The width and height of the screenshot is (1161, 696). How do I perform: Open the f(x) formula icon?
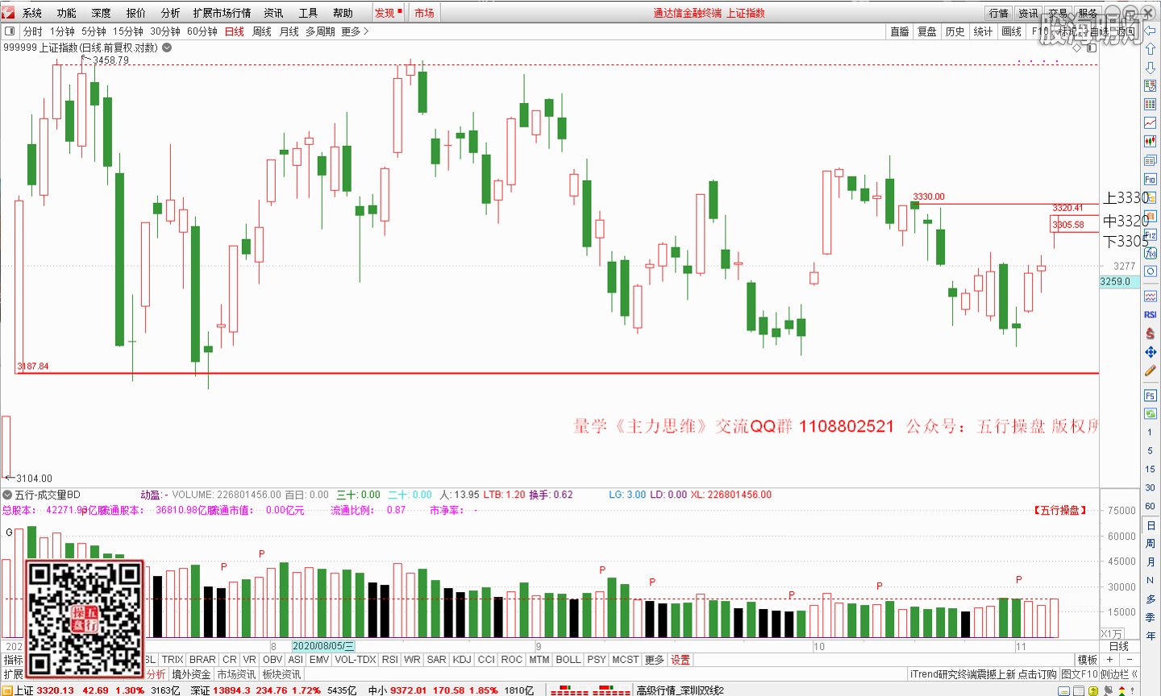[x=1150, y=253]
